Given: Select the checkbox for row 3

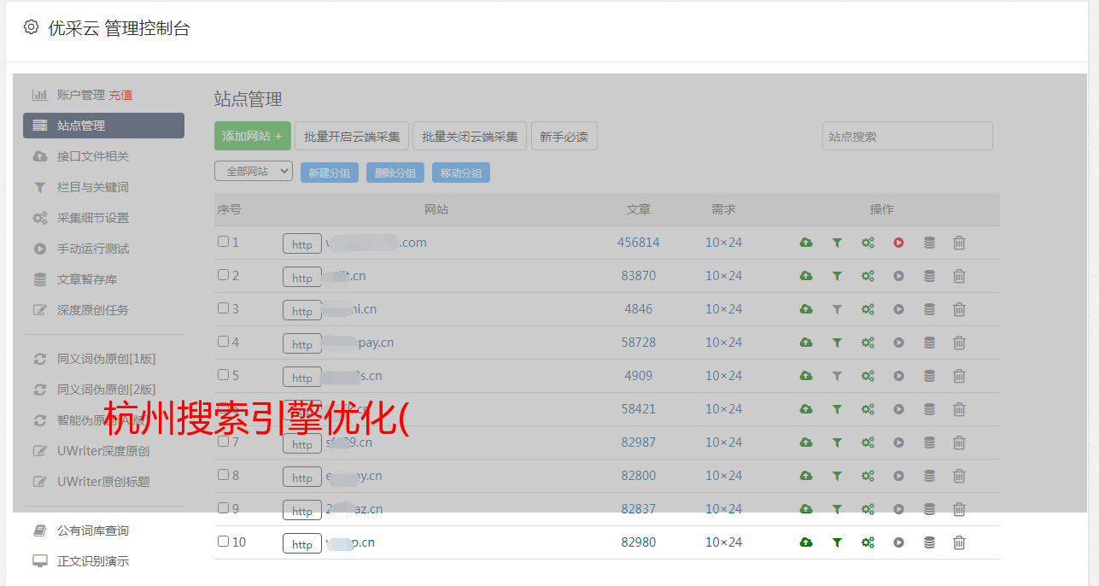Looking at the screenshot, I should coord(223,308).
